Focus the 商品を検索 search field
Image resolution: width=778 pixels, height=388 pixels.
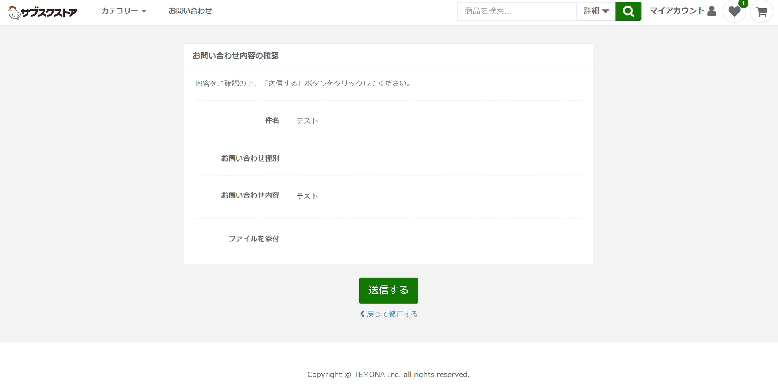coord(517,11)
